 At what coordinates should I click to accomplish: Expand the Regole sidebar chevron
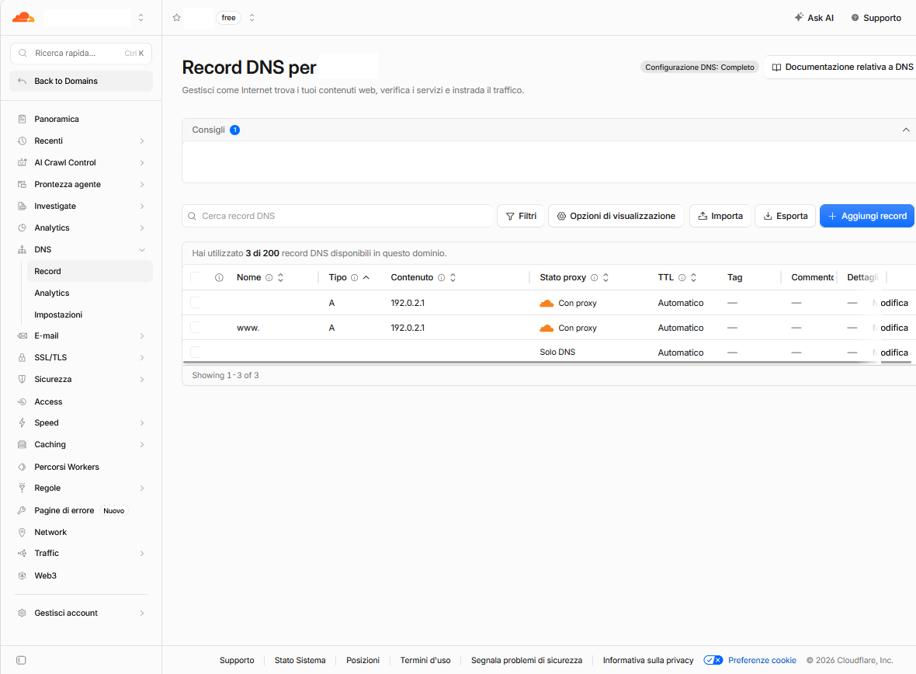(x=142, y=488)
